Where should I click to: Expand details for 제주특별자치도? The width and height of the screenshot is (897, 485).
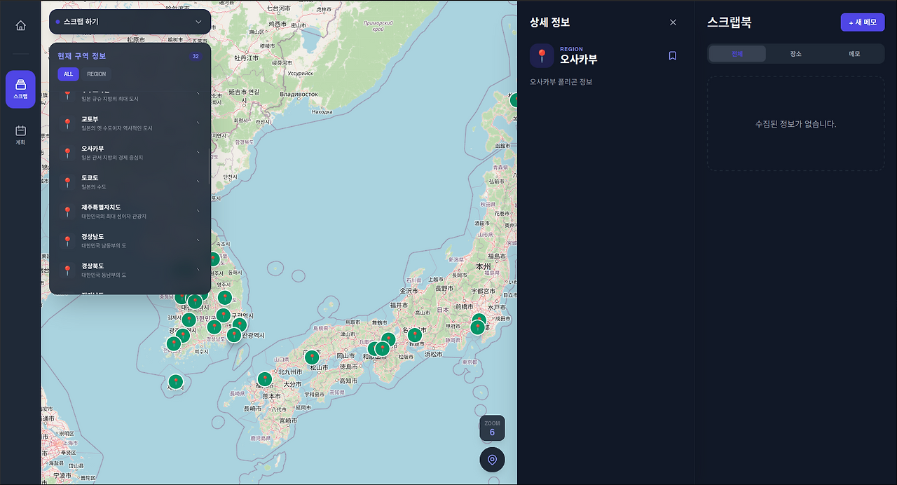click(198, 210)
